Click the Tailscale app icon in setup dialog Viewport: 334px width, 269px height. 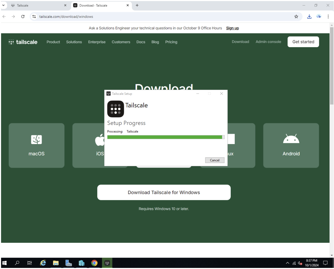(116, 109)
